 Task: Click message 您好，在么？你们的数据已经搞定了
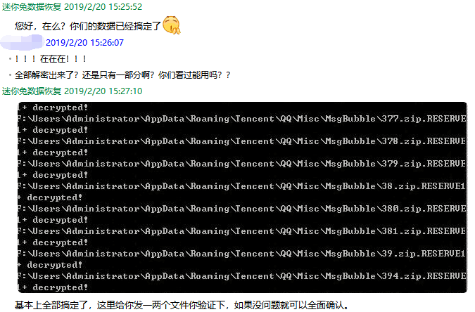[x=88, y=26]
